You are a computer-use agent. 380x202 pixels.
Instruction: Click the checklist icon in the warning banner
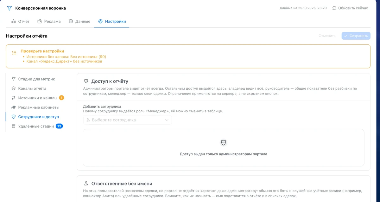tap(14, 53)
